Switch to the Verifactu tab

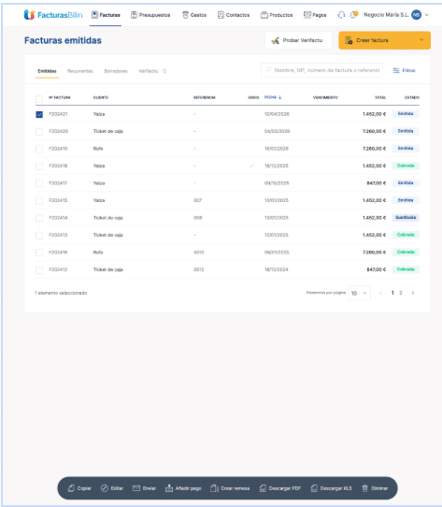pos(149,71)
